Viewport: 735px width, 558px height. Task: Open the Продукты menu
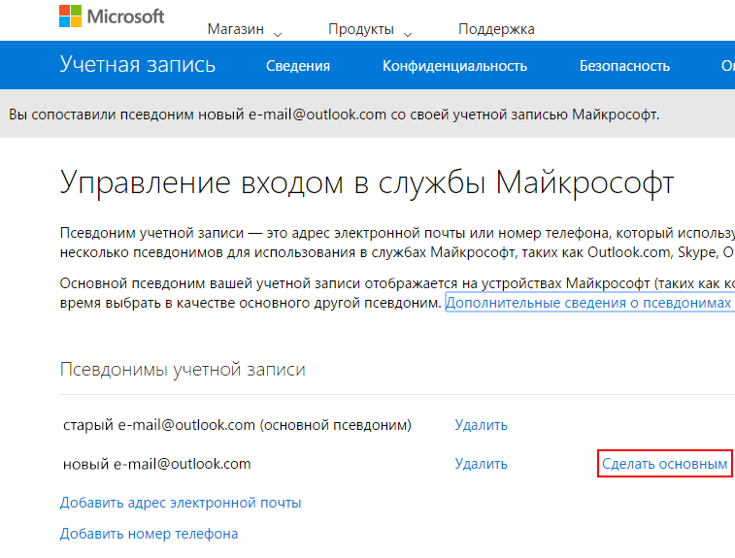[361, 29]
